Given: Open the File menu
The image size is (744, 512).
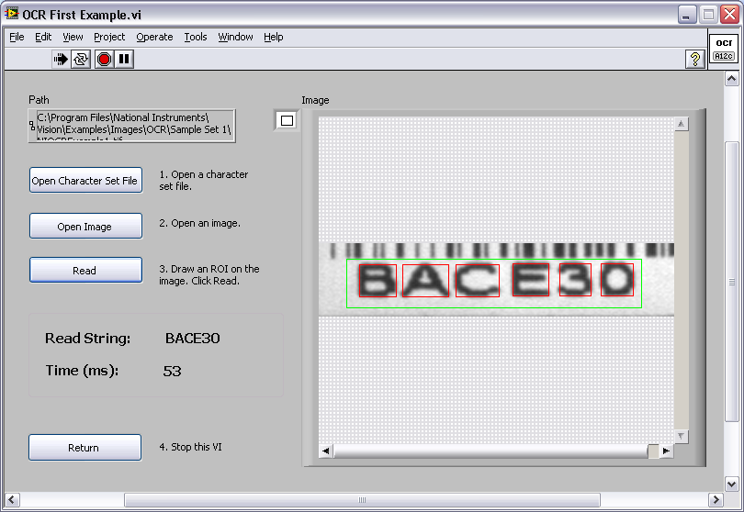Looking at the screenshot, I should [x=17, y=37].
